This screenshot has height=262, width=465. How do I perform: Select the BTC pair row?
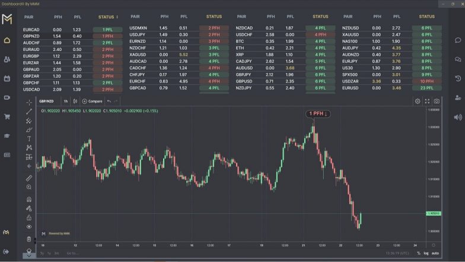(x=285, y=42)
